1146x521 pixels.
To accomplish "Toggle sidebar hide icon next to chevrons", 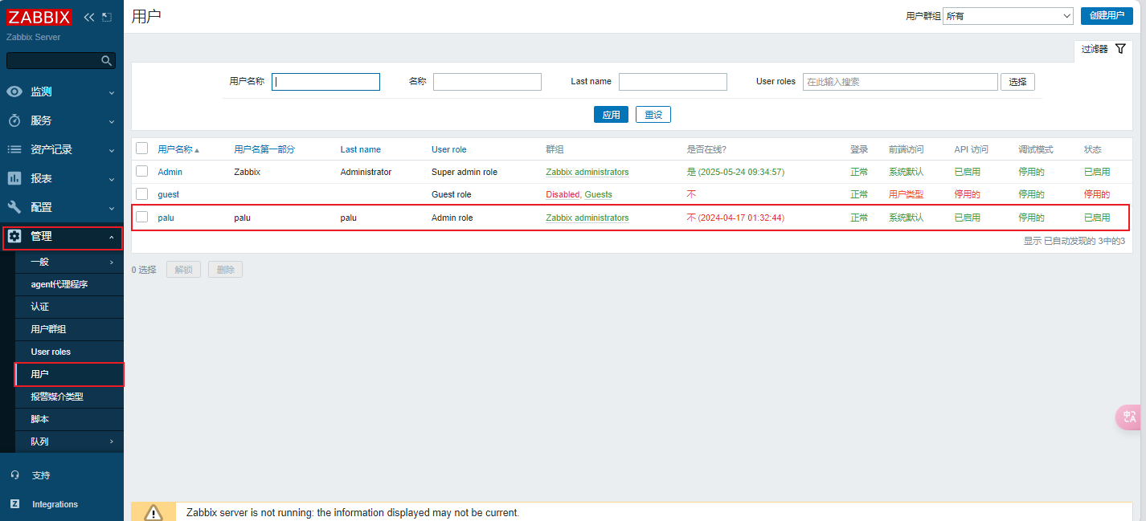I will pos(107,17).
